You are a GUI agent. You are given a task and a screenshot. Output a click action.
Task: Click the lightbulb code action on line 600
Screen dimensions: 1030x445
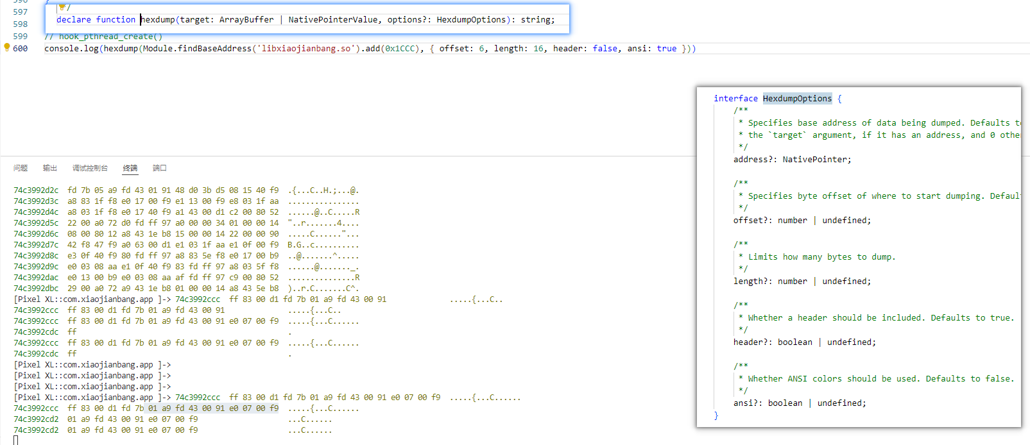[x=7, y=47]
